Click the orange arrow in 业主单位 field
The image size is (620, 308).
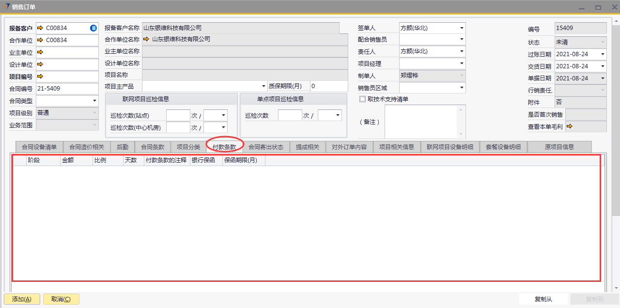click(x=40, y=52)
